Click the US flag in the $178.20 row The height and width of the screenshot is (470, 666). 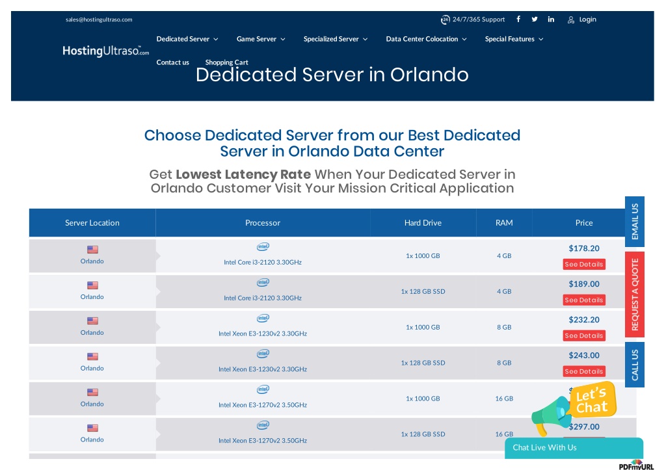[x=92, y=250]
